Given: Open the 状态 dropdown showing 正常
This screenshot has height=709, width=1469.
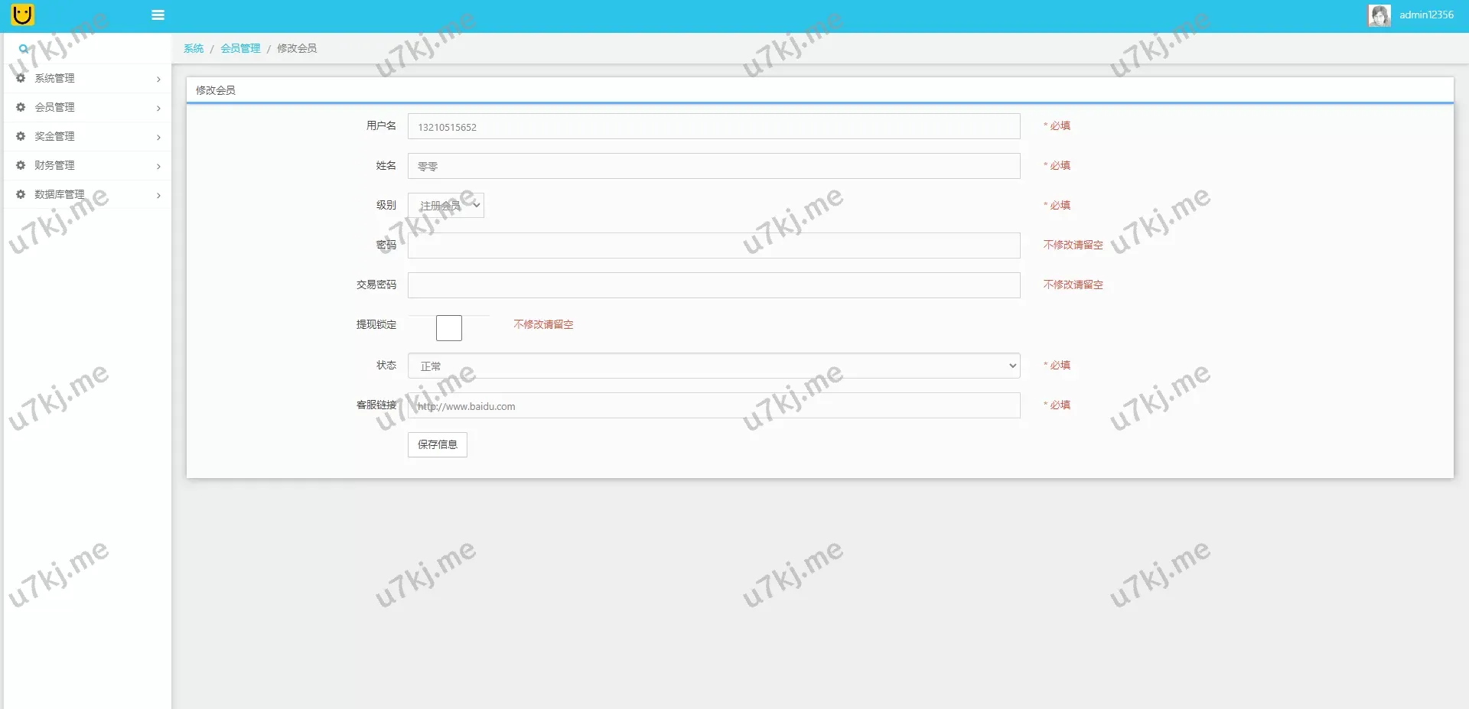Looking at the screenshot, I should pyautogui.click(x=713, y=366).
